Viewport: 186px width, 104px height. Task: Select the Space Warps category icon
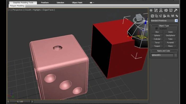tap(173, 16)
